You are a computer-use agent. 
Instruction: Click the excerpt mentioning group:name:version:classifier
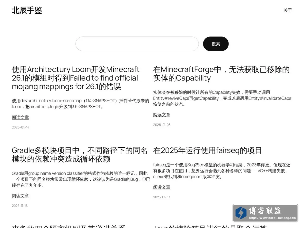click(81, 179)
